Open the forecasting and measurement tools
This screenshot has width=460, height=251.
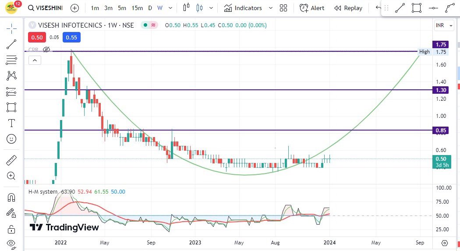pos(11,92)
